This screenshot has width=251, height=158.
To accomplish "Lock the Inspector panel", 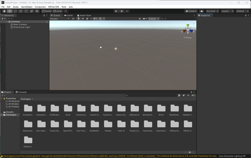I will (246, 15).
